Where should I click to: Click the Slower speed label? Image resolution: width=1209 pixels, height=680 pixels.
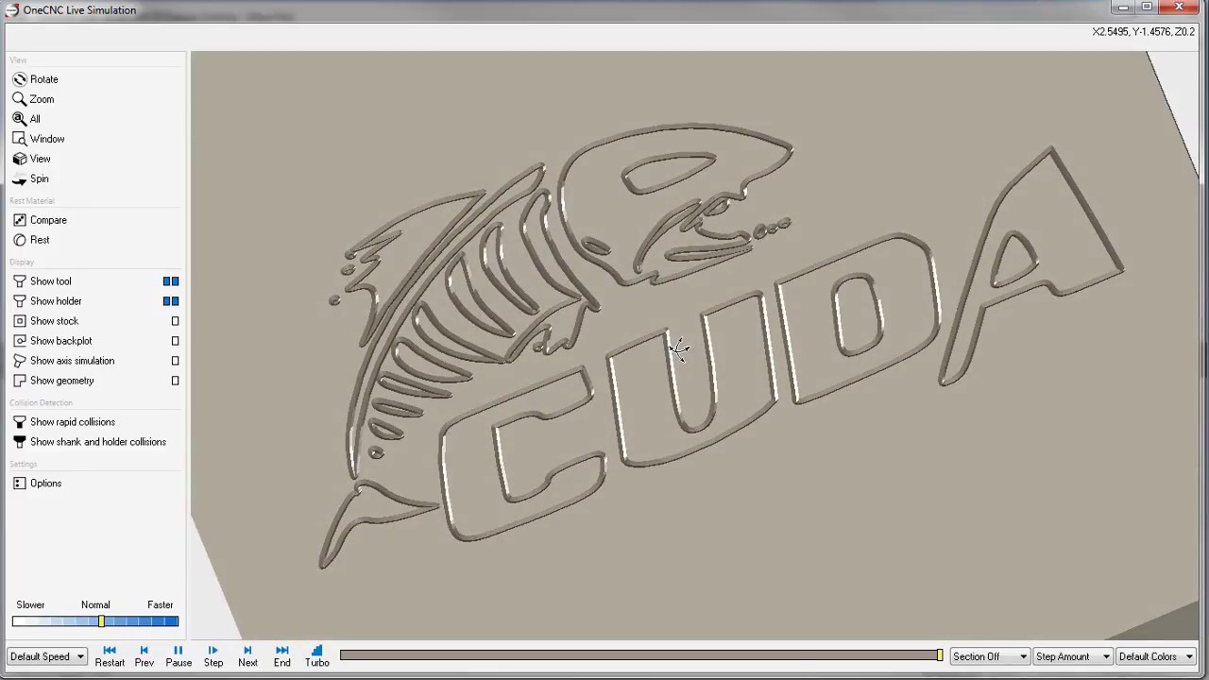point(30,604)
